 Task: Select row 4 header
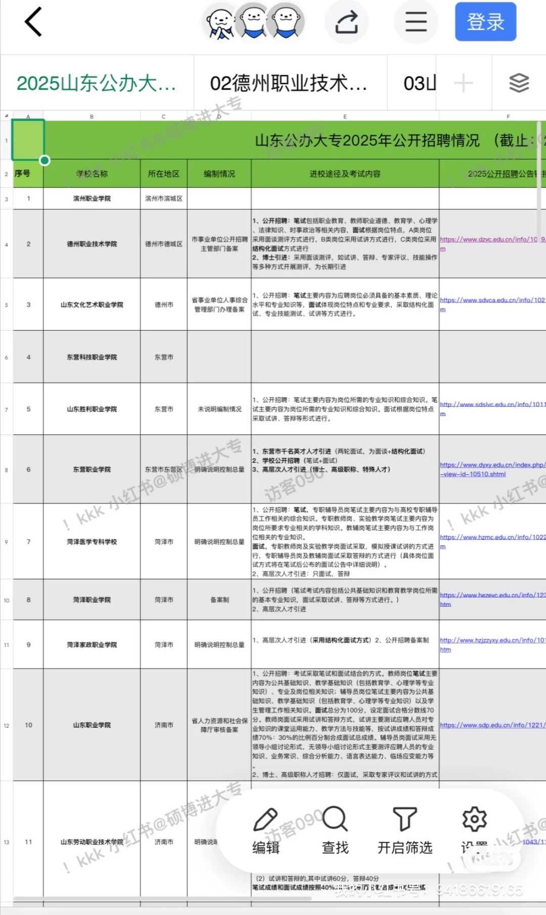pos(6,244)
